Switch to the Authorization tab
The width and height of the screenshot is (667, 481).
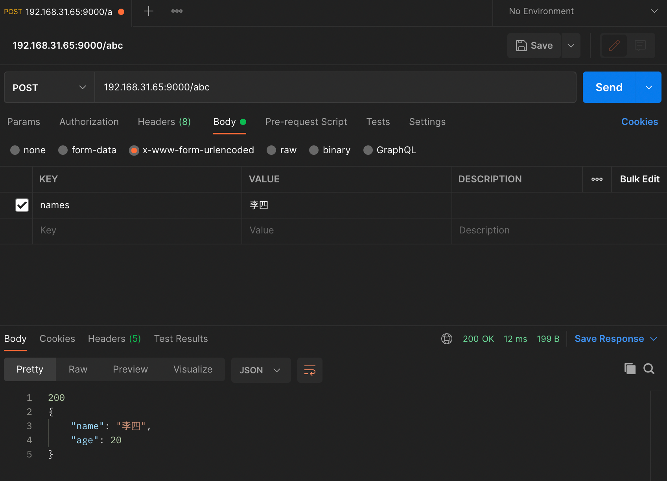click(89, 122)
